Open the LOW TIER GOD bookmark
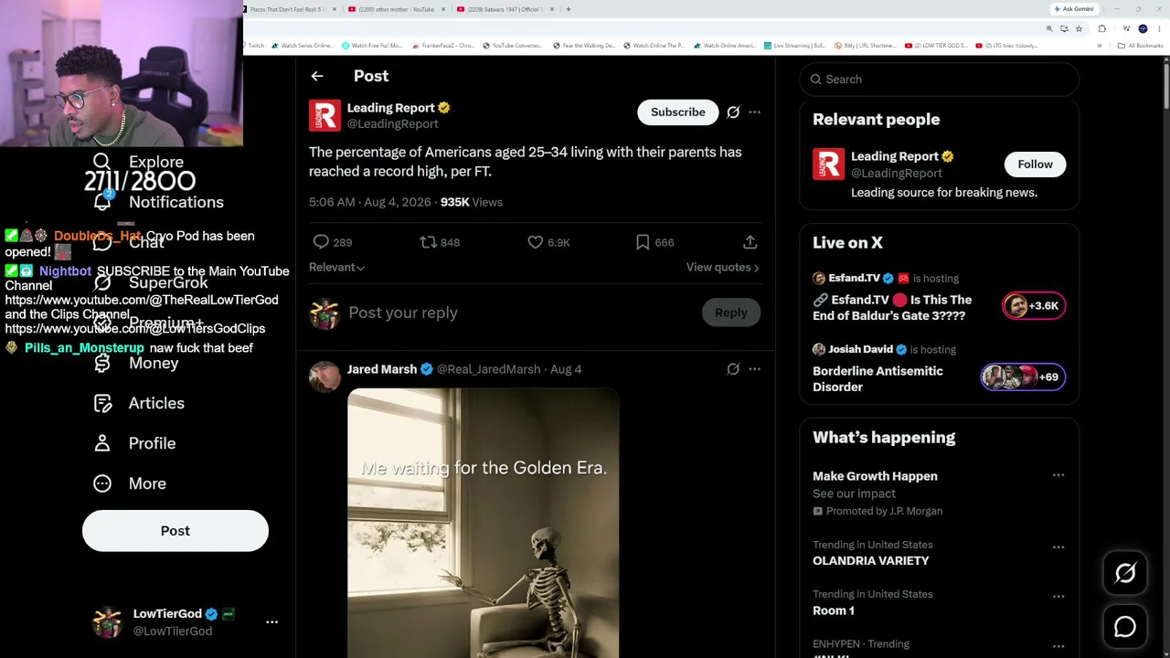Image resolution: width=1170 pixels, height=658 pixels. point(936,46)
